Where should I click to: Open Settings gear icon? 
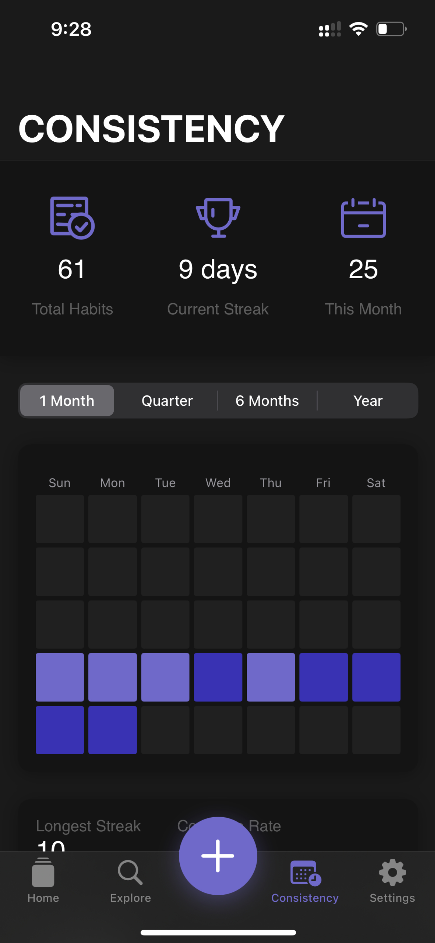[x=393, y=873]
